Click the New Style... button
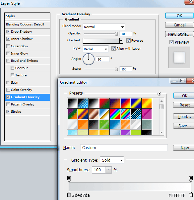 [x=179, y=34]
